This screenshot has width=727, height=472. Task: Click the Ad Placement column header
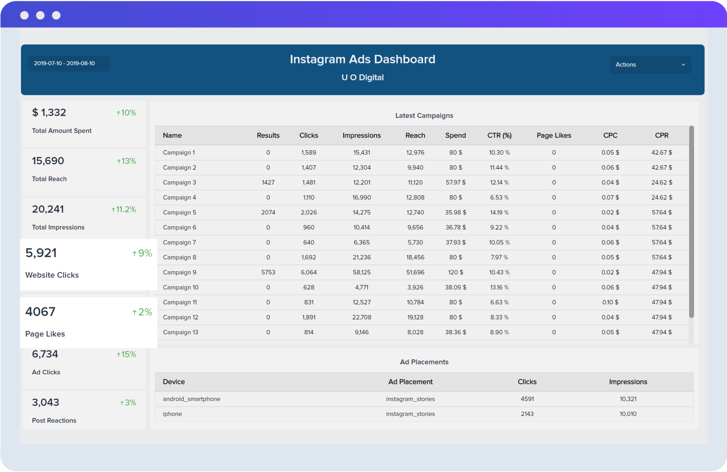pos(411,382)
